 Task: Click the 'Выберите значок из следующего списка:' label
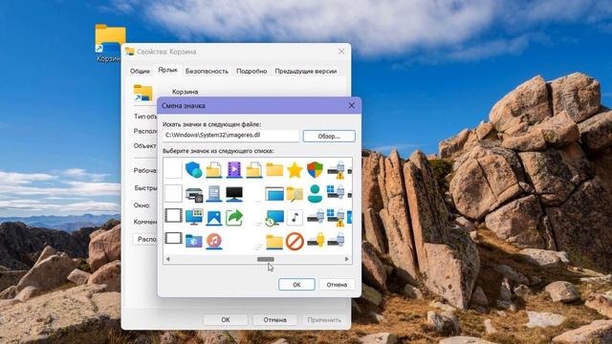218,151
